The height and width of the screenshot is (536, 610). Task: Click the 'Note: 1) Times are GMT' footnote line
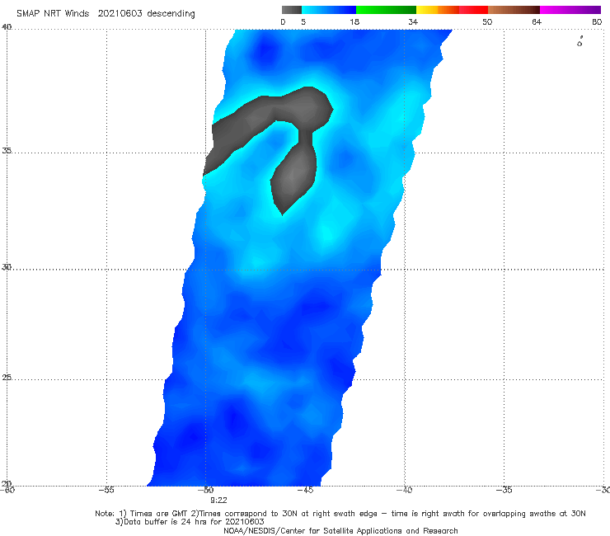coord(340,514)
